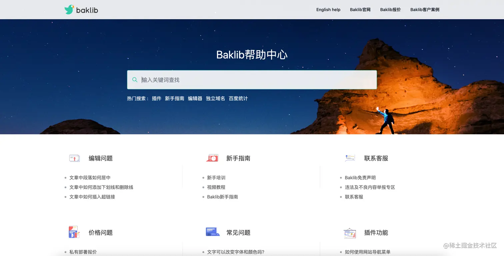Viewport: 504px width, 256px height.
Task: Focus the 输入关键词查找 search field
Action: pos(252,80)
